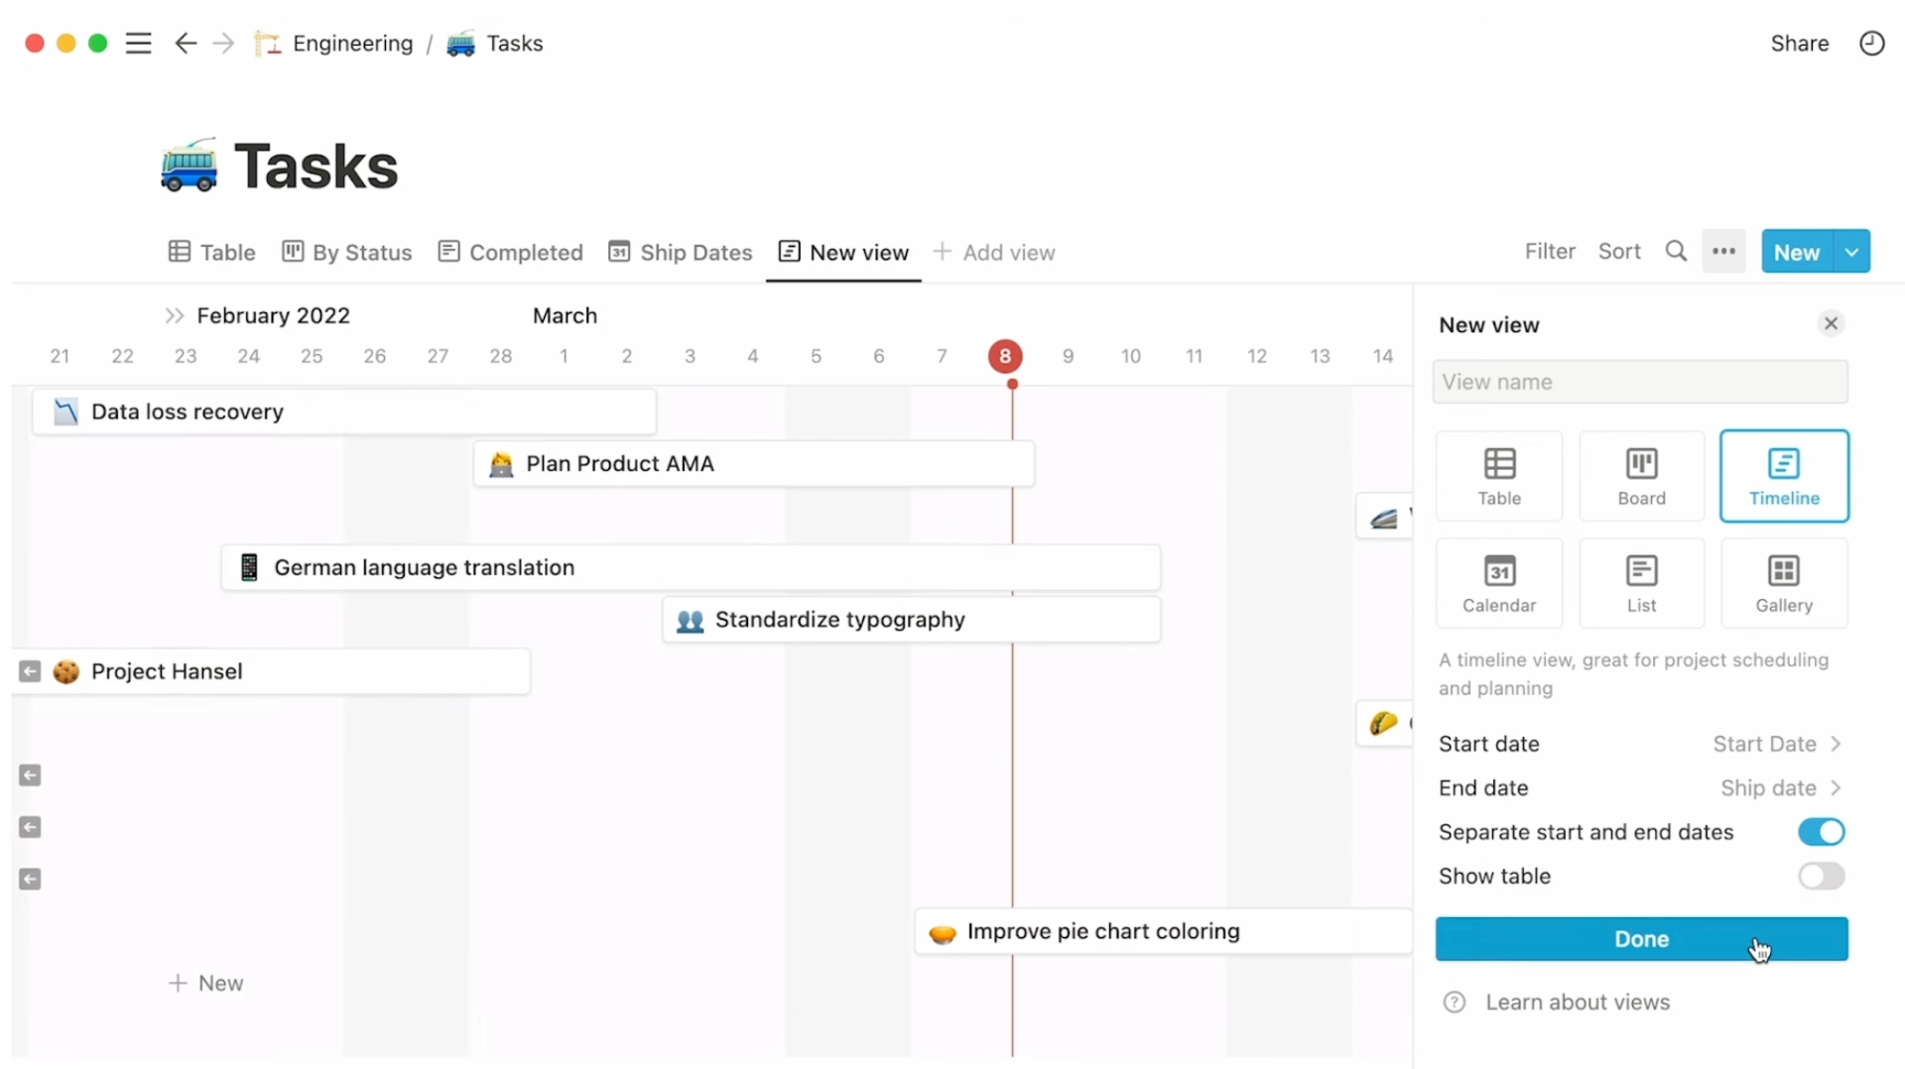This screenshot has width=1905, height=1069.
Task: Click the back navigation arrow
Action: 185,44
